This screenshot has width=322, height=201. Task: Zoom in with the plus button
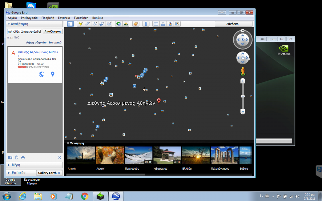[x=243, y=81]
